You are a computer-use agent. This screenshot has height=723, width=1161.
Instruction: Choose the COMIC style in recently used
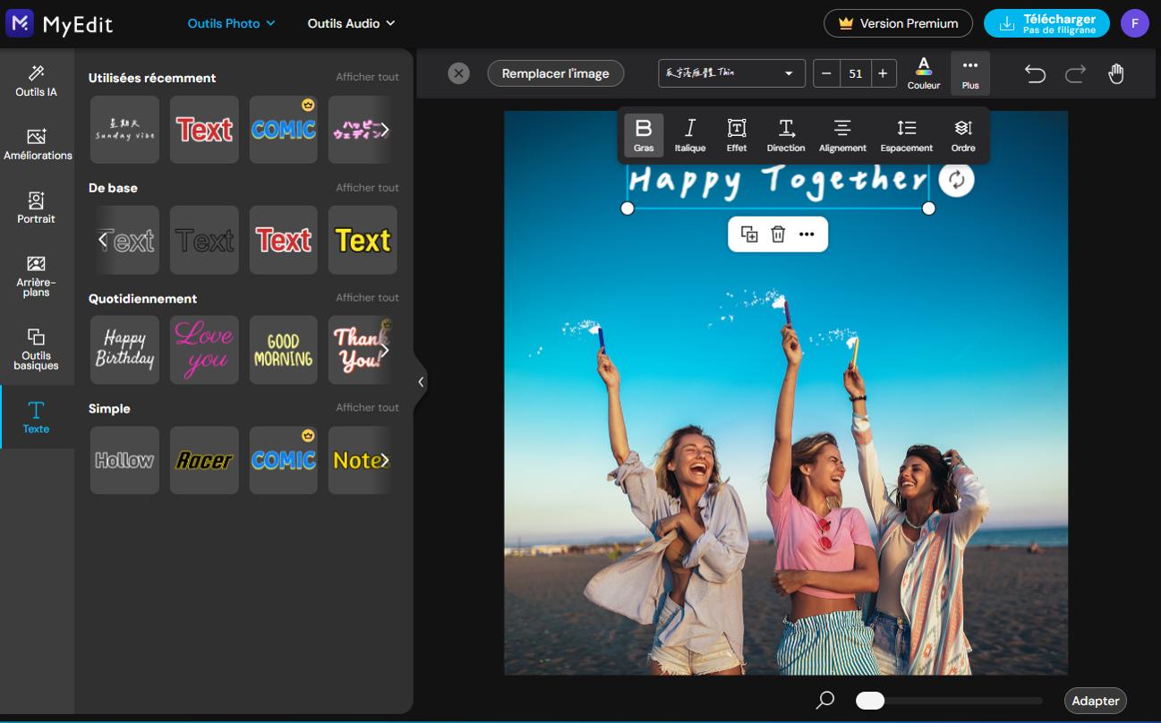click(283, 130)
